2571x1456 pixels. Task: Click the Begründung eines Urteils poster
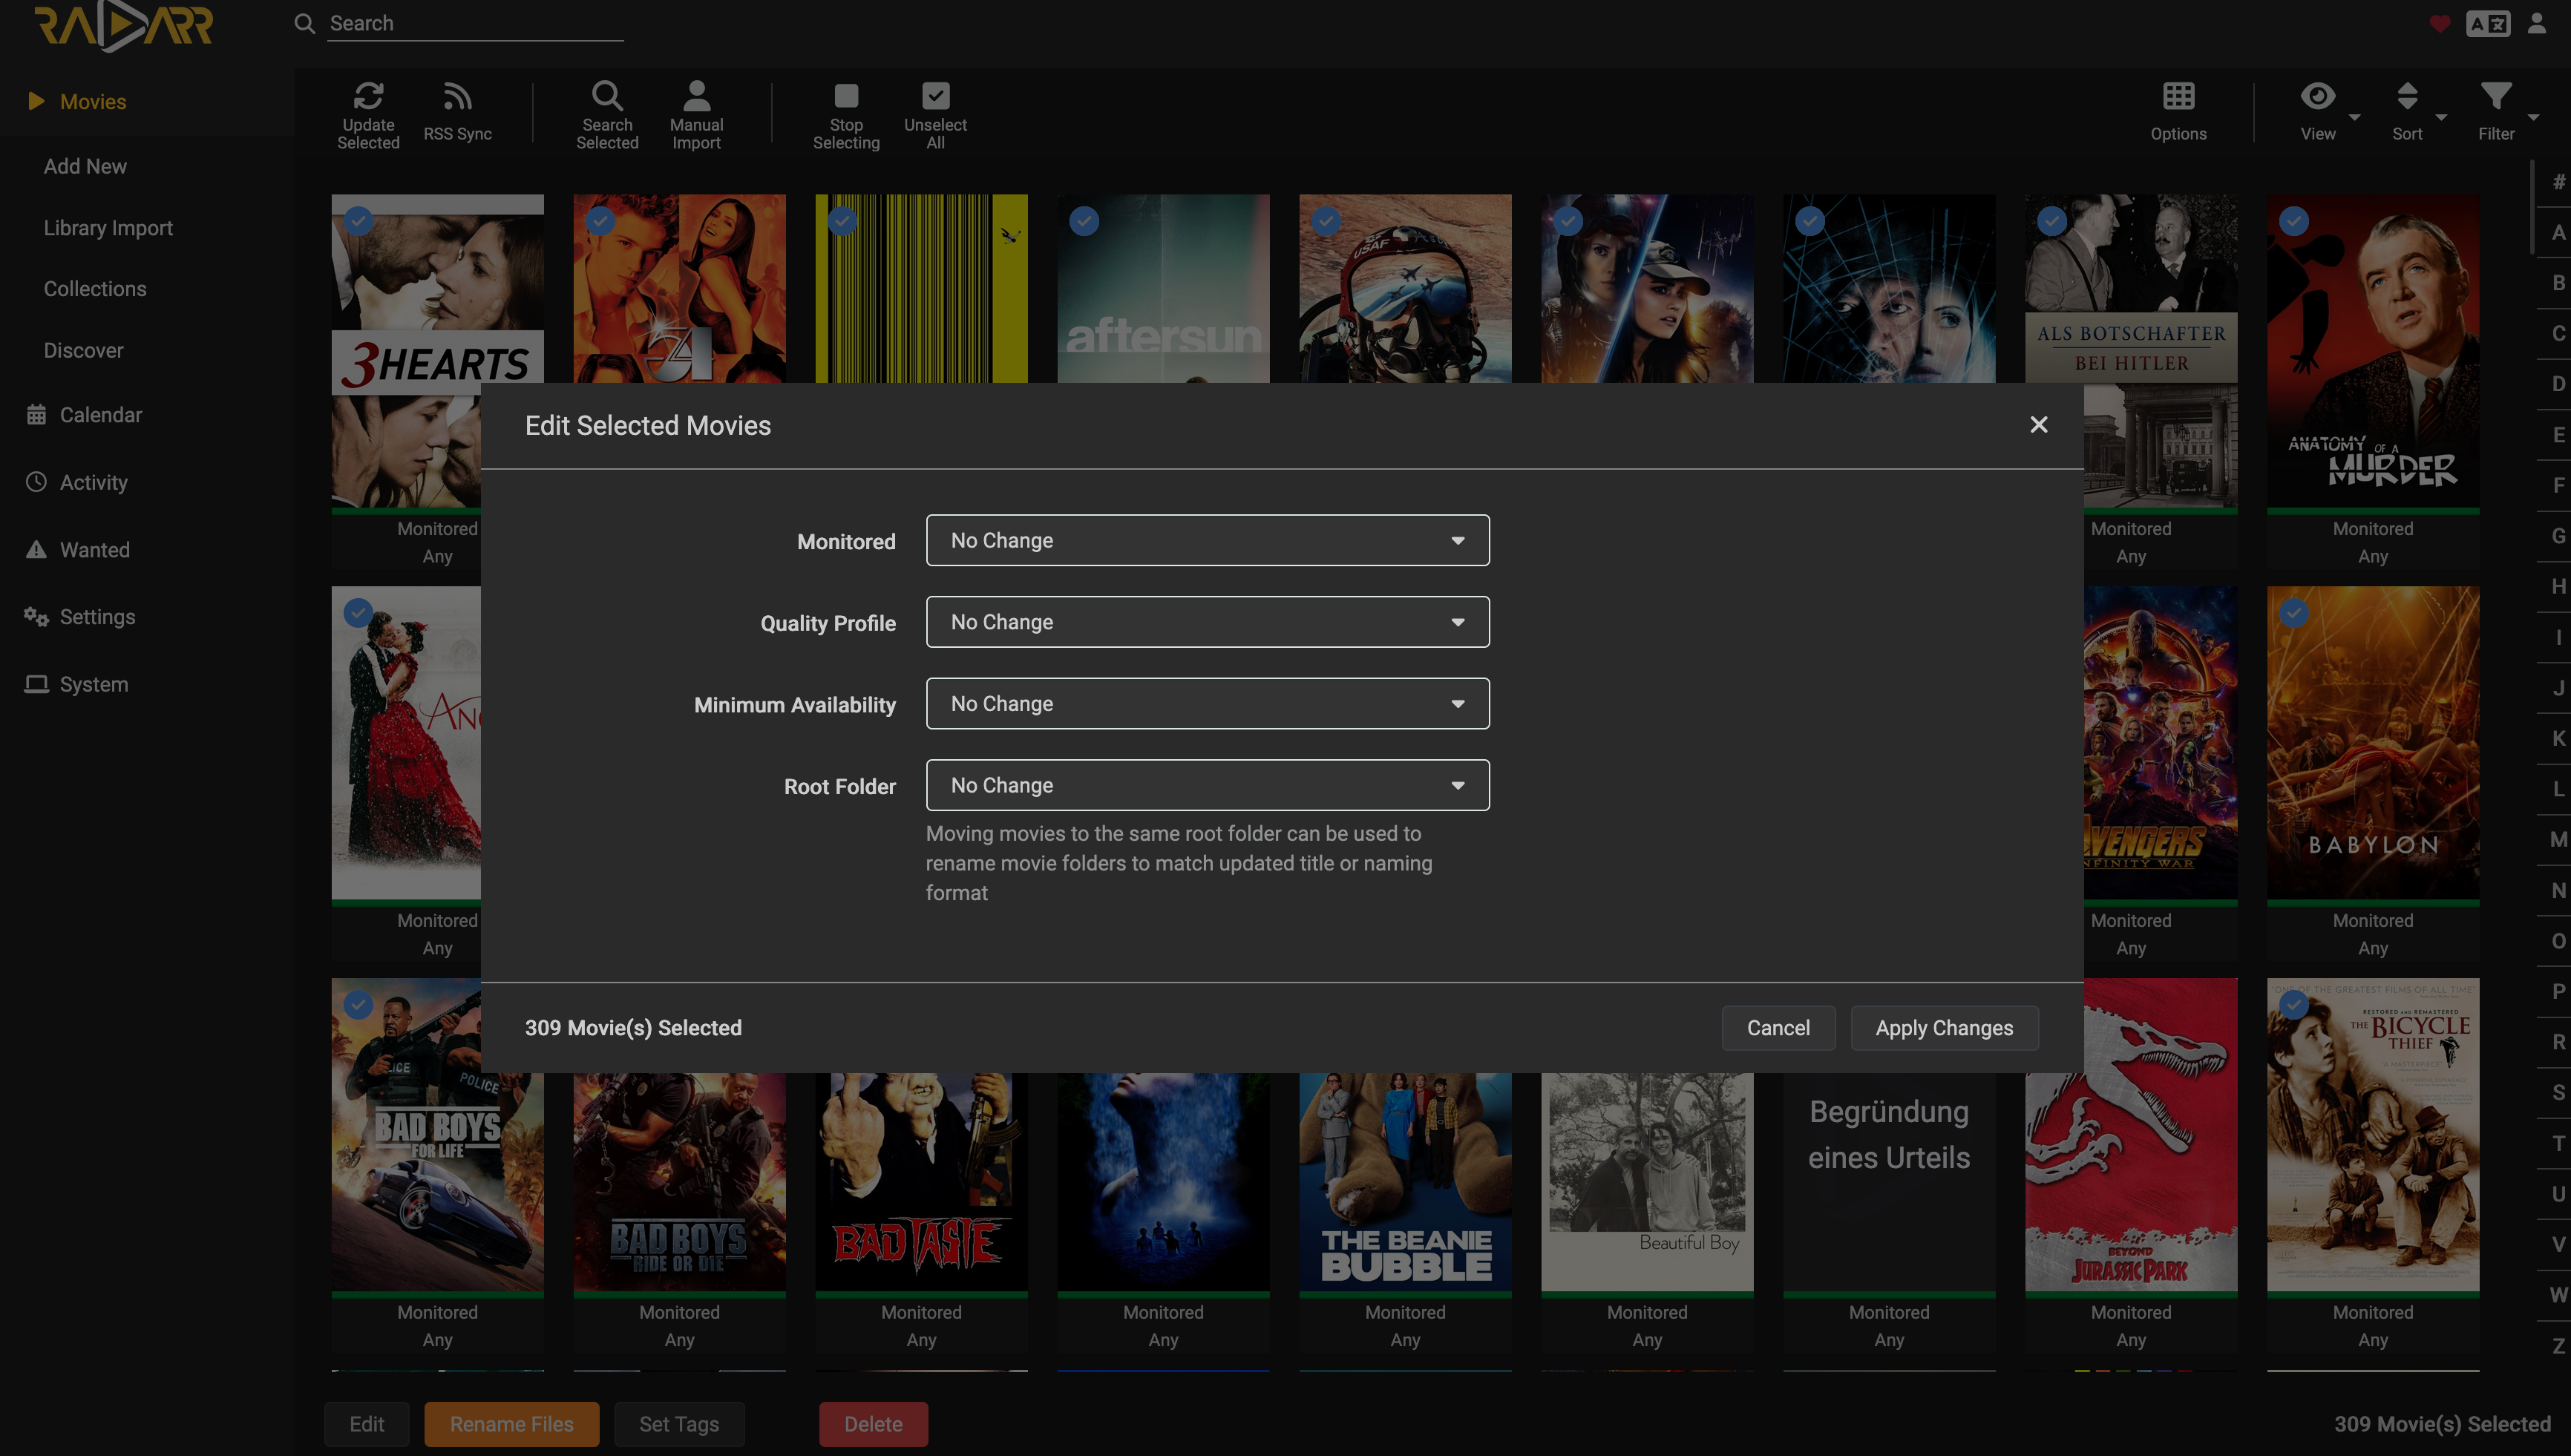(x=1889, y=1182)
